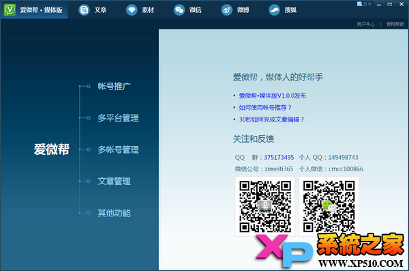The image size is (409, 271).
Task: Open 用户中心 user center link
Action: (x=365, y=25)
